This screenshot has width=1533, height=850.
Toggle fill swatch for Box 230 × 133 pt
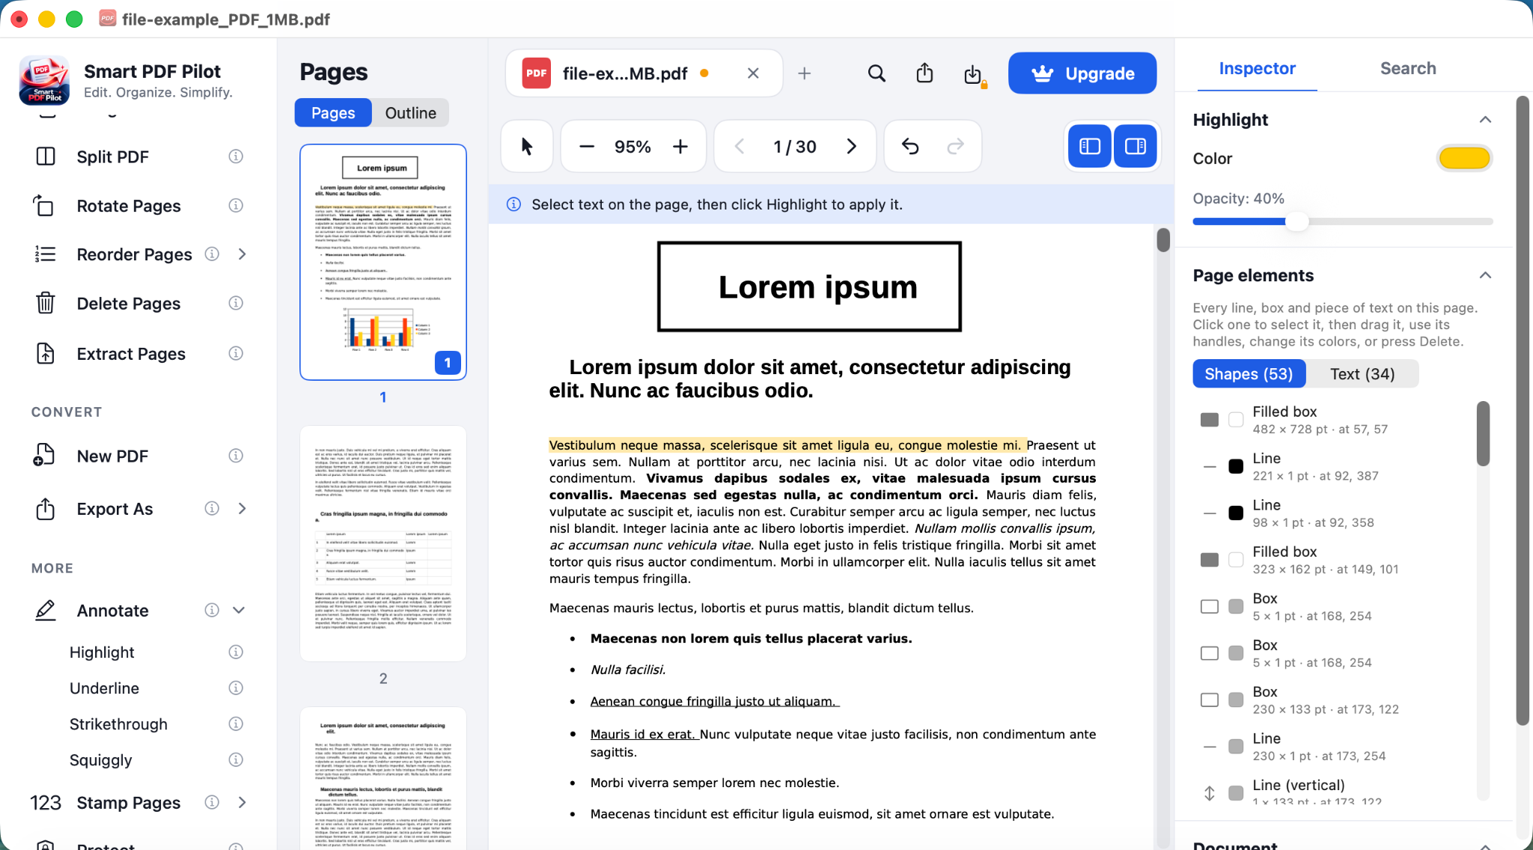click(x=1236, y=700)
